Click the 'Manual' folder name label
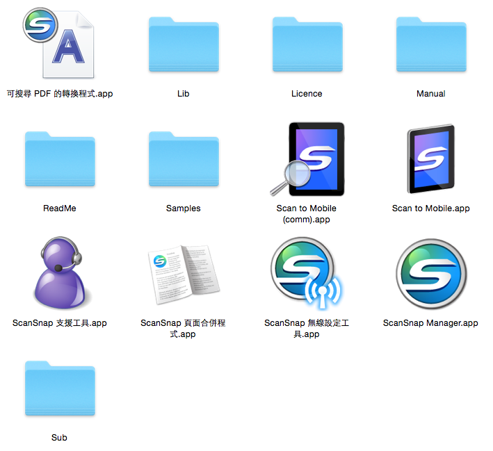This screenshot has height=451, width=493. point(430,94)
